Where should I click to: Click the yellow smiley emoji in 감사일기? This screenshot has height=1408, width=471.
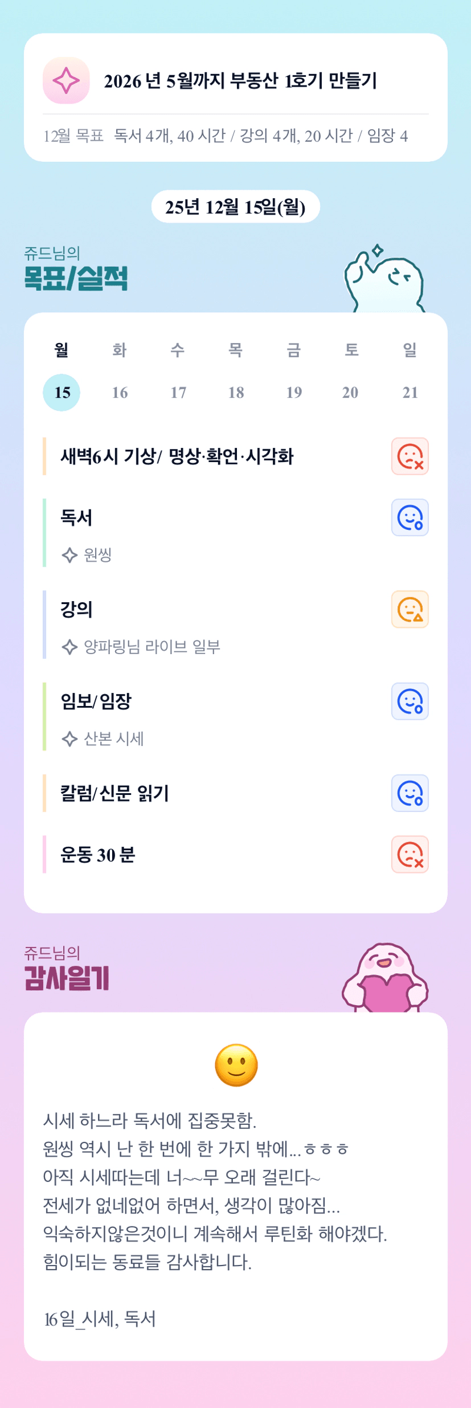click(236, 1065)
